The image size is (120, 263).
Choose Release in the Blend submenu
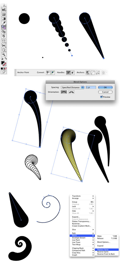[107, 238]
